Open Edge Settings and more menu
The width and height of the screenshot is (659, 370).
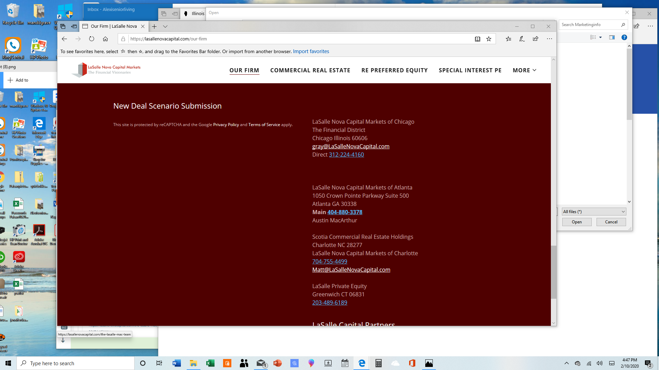(x=550, y=39)
